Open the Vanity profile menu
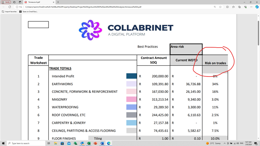 click(6, 2)
